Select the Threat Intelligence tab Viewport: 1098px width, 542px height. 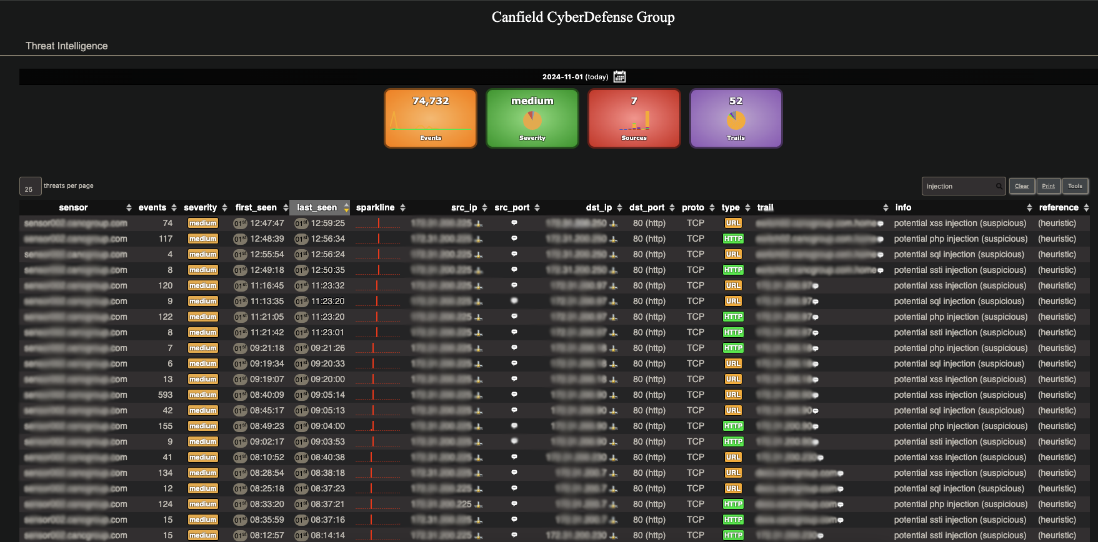66,46
